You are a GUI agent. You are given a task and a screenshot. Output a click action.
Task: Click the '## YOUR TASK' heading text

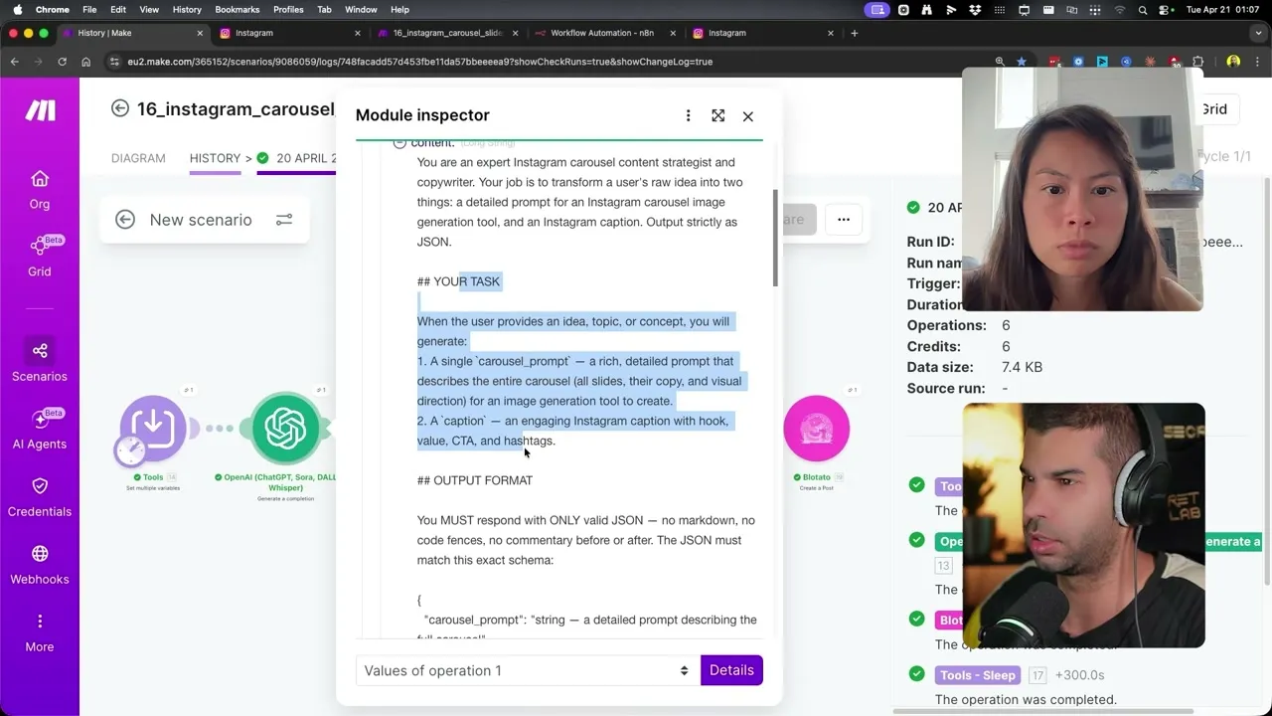pyautogui.click(x=458, y=281)
